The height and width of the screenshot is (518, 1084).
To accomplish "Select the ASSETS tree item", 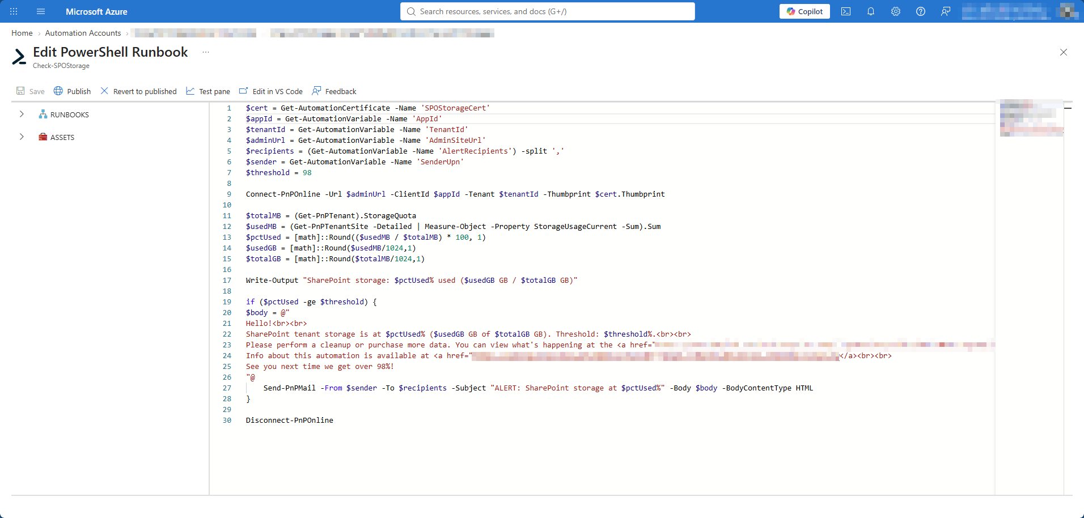I will pyautogui.click(x=62, y=137).
